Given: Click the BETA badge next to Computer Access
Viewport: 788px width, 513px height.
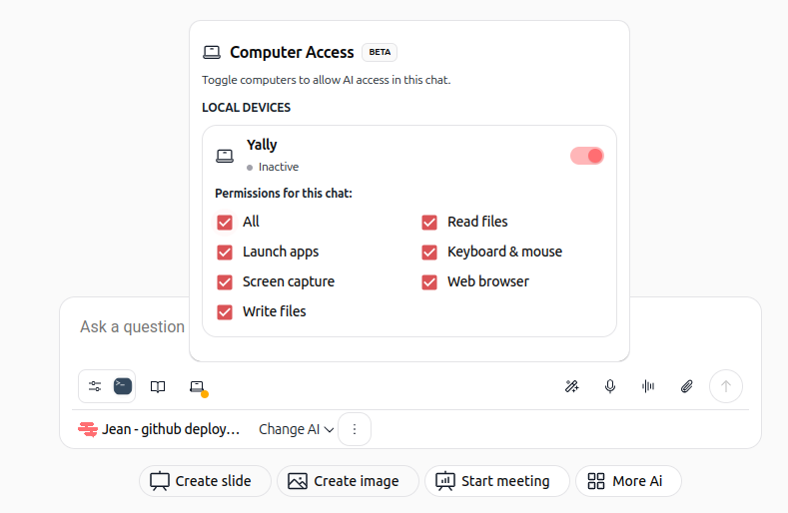Looking at the screenshot, I should click(380, 52).
